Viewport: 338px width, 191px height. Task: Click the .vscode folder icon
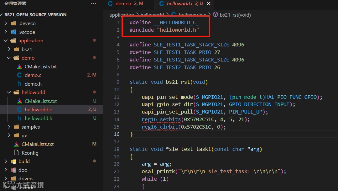click(13, 32)
